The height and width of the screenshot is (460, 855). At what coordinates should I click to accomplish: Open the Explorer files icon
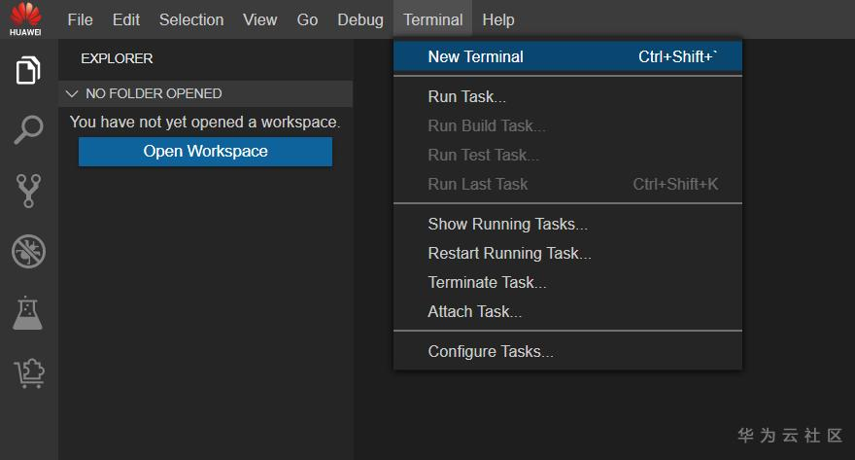[28, 70]
